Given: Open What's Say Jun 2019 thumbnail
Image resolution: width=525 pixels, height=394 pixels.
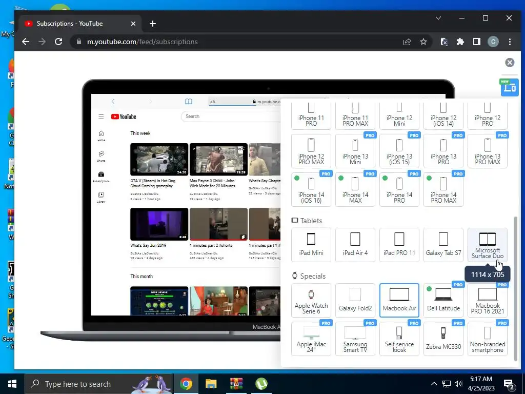Looking at the screenshot, I should [x=159, y=224].
